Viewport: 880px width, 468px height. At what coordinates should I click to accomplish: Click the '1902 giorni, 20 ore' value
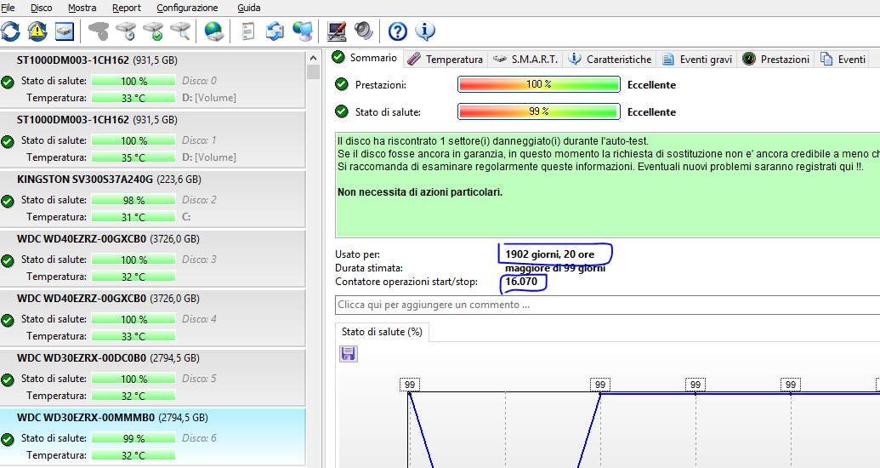coord(549,254)
